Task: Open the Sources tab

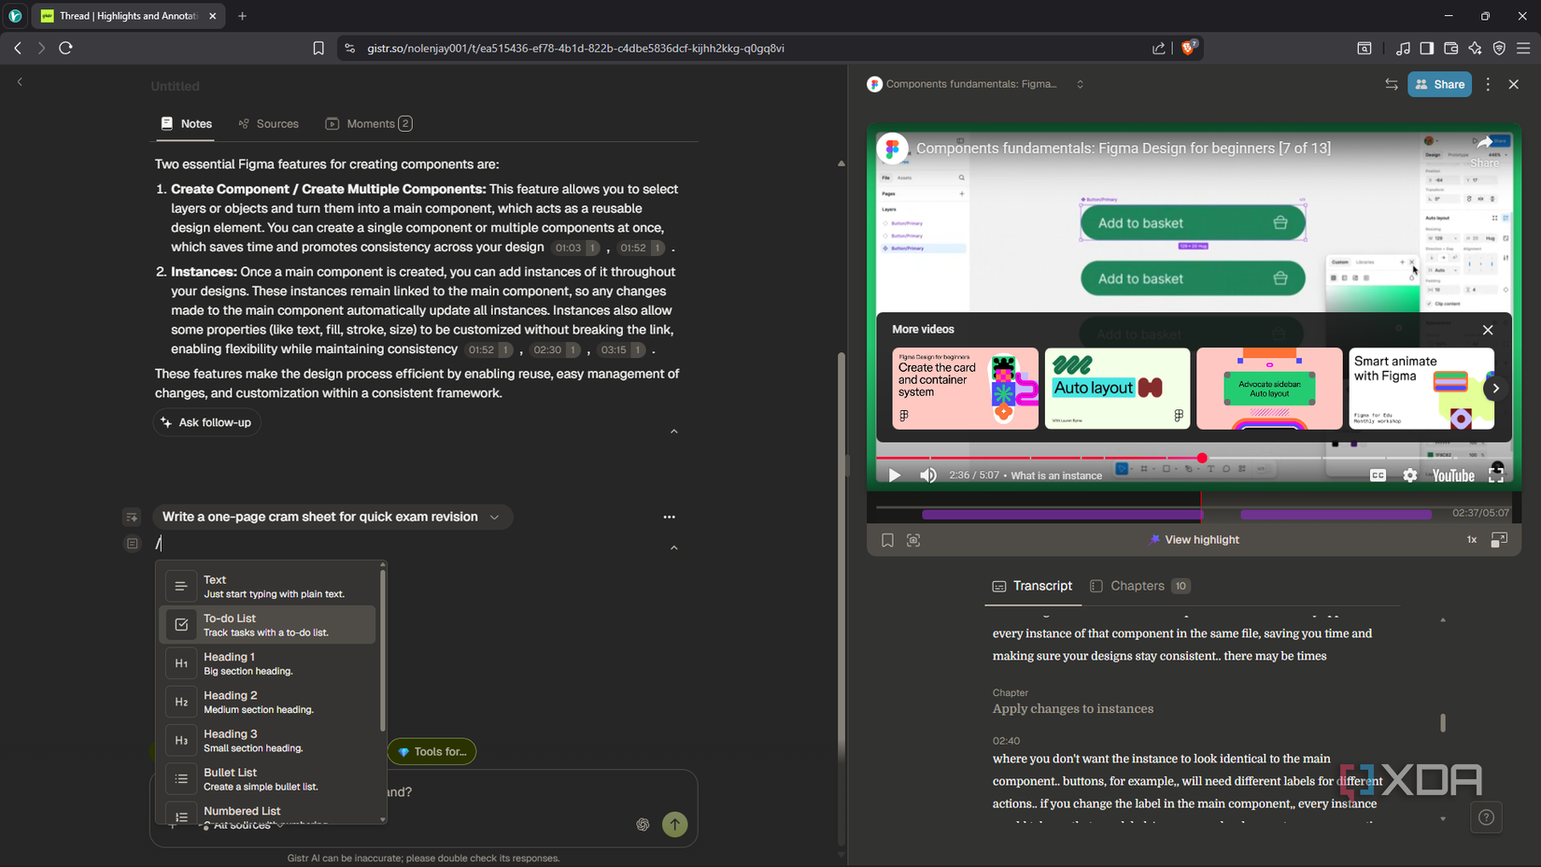Action: tap(268, 123)
